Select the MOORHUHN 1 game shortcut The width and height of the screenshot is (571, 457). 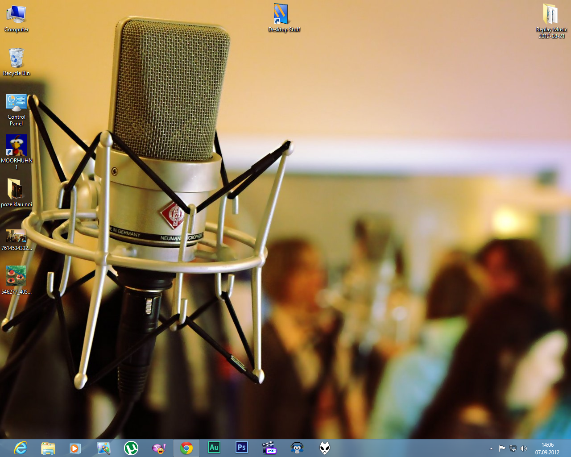pyautogui.click(x=17, y=152)
